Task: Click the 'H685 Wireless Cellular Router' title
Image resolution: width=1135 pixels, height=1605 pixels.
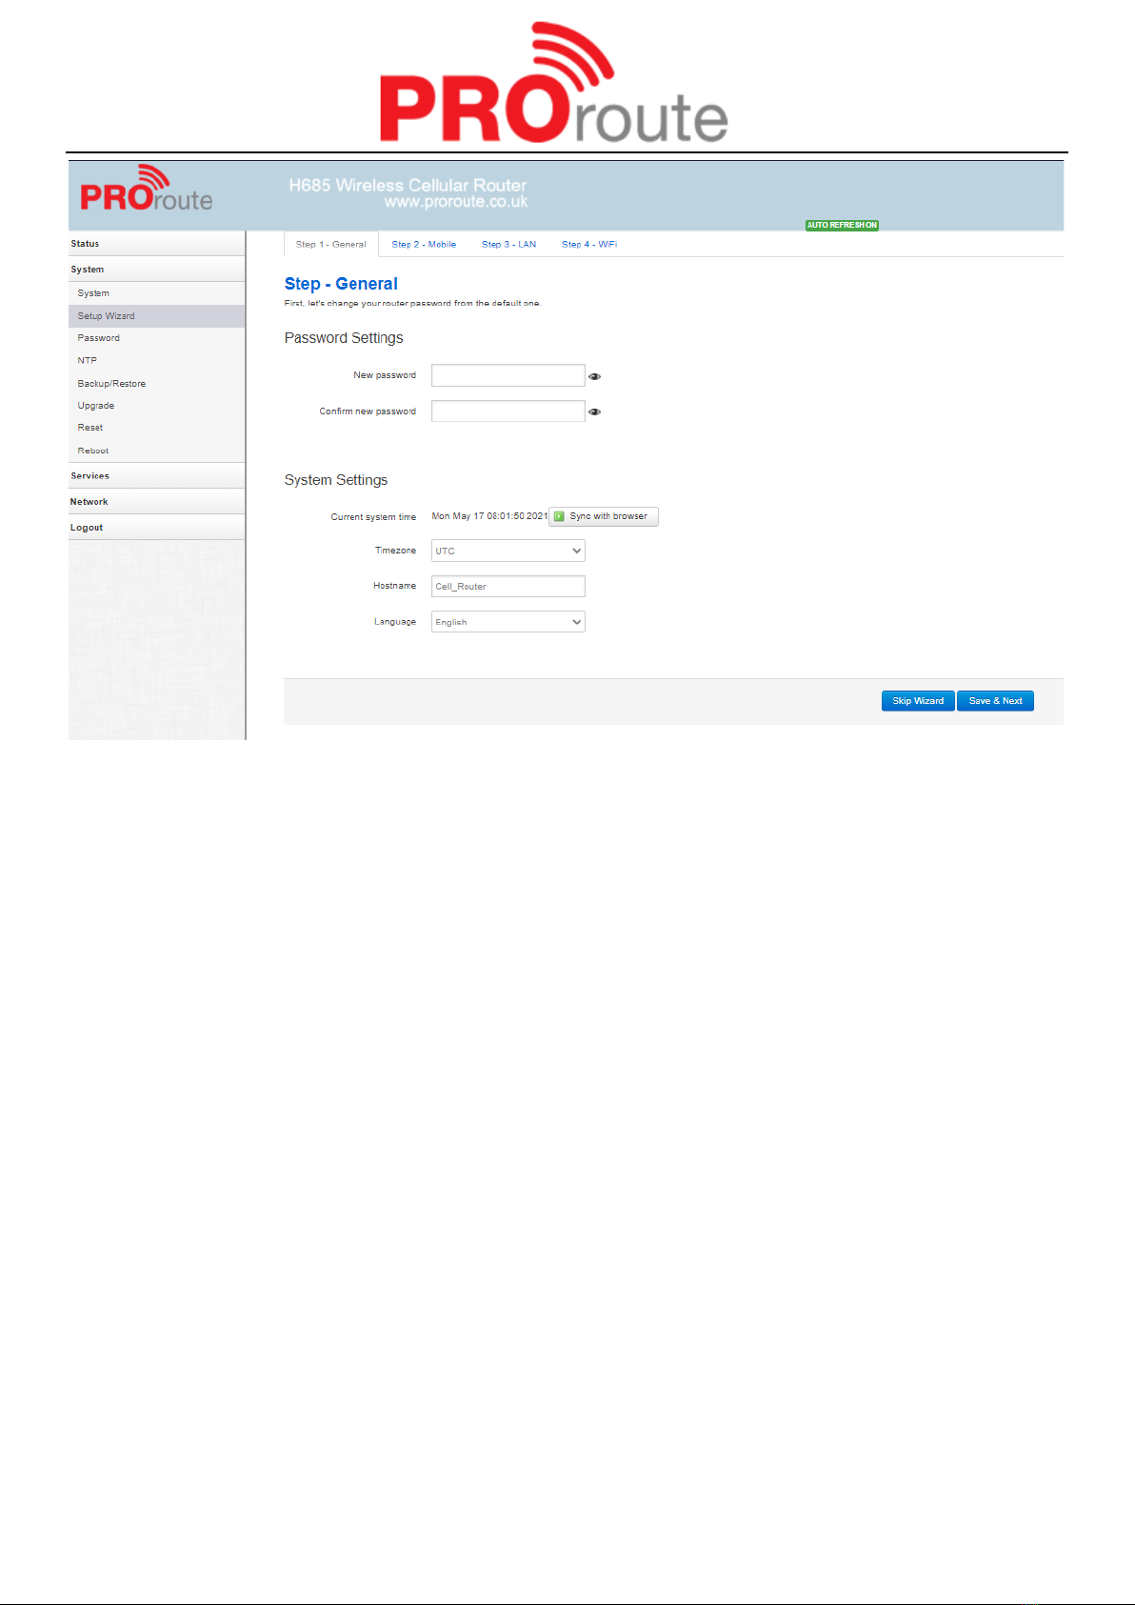Action: click(x=408, y=185)
